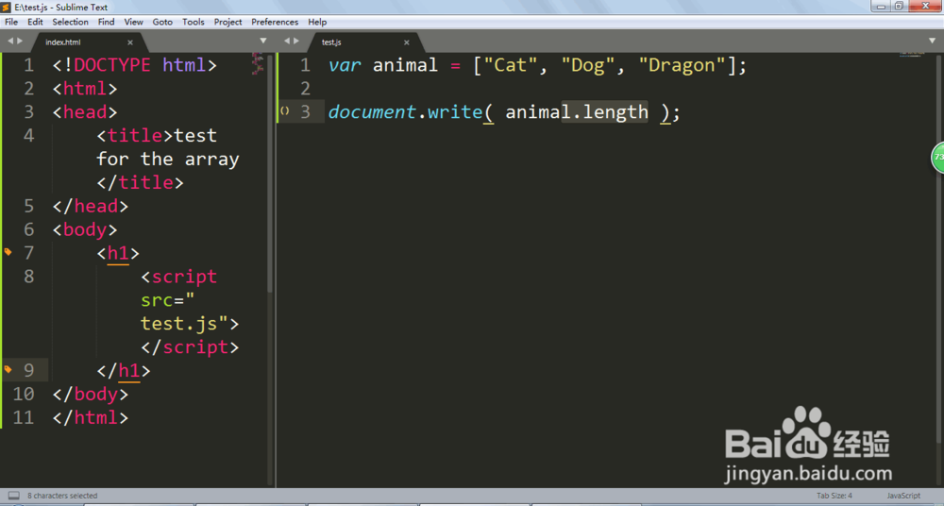Click "html" in the line 11 closing tag
944x506 pixels.
(x=96, y=417)
